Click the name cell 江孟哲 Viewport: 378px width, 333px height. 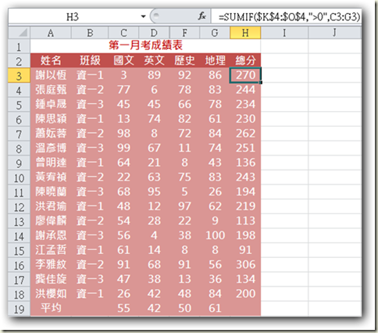(x=51, y=250)
